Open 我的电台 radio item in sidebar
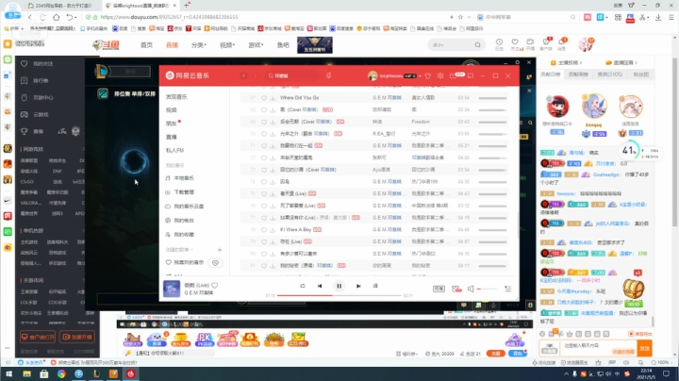This screenshot has width=679, height=381. 184,221
